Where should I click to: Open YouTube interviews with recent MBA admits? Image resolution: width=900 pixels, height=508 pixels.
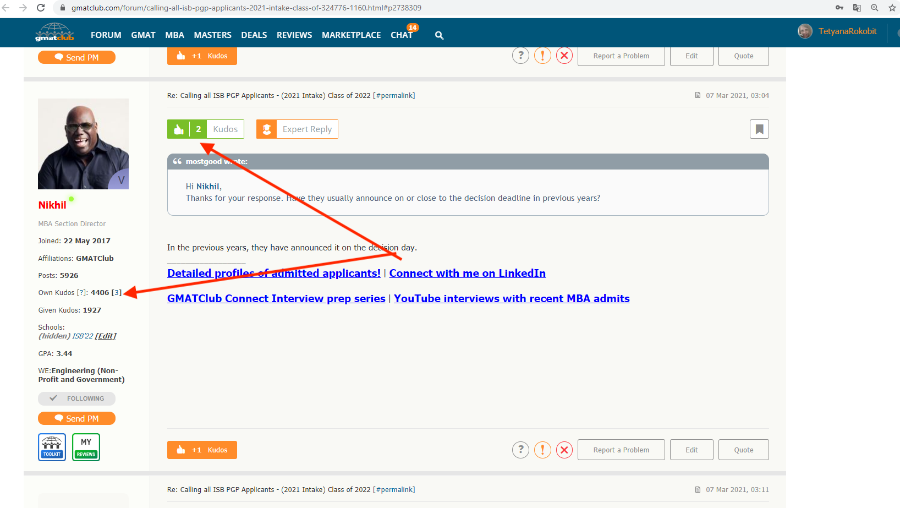tap(512, 299)
